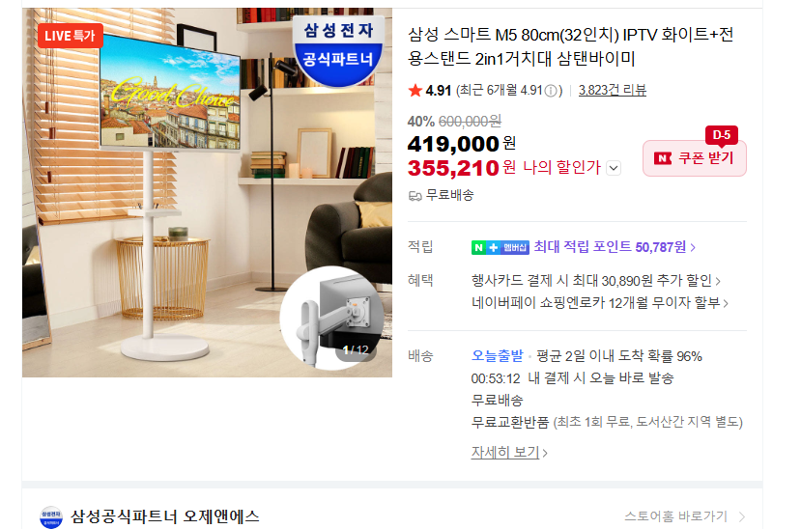Expand the 행사카드 결제 시 추가 할인 benefit
Image resolution: width=801 pixels, height=529 pixels.
point(595,281)
